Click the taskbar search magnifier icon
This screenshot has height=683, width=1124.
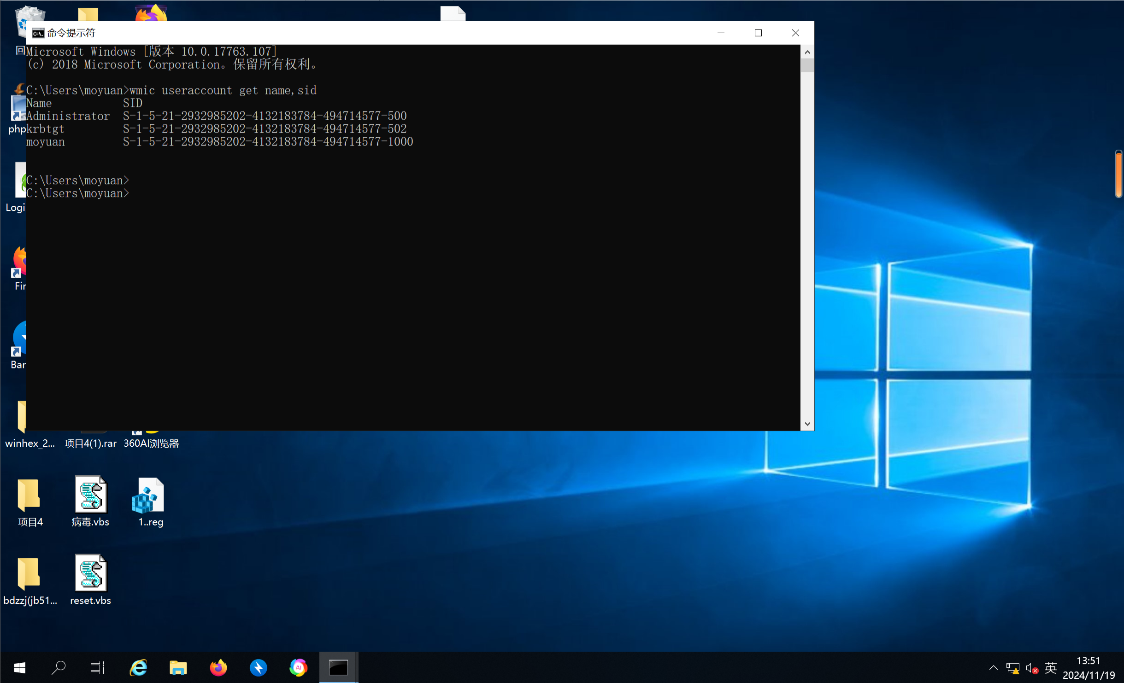59,667
